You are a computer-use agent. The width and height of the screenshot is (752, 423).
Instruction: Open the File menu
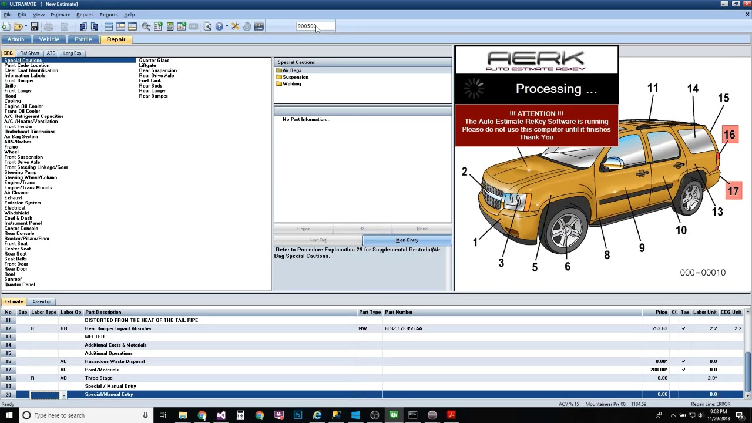pyautogui.click(x=8, y=15)
